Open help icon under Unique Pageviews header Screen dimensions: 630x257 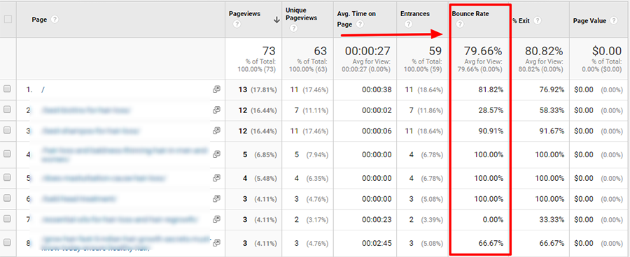tap(294, 28)
